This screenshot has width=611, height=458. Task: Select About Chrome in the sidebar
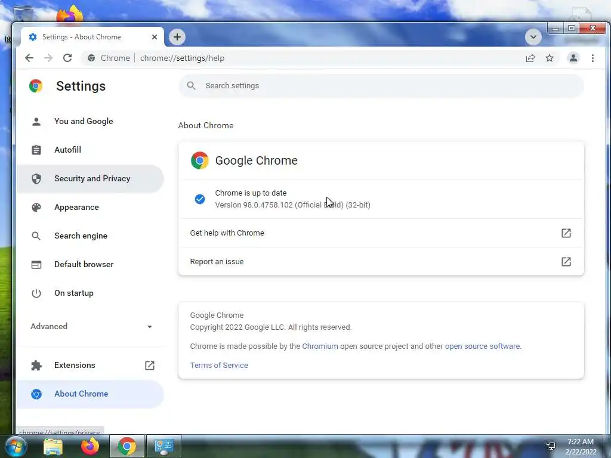(x=90, y=394)
